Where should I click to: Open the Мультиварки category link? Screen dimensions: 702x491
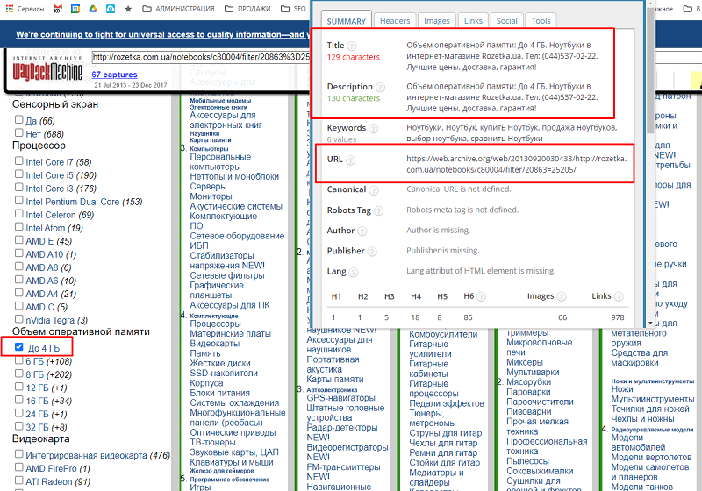coord(533,372)
